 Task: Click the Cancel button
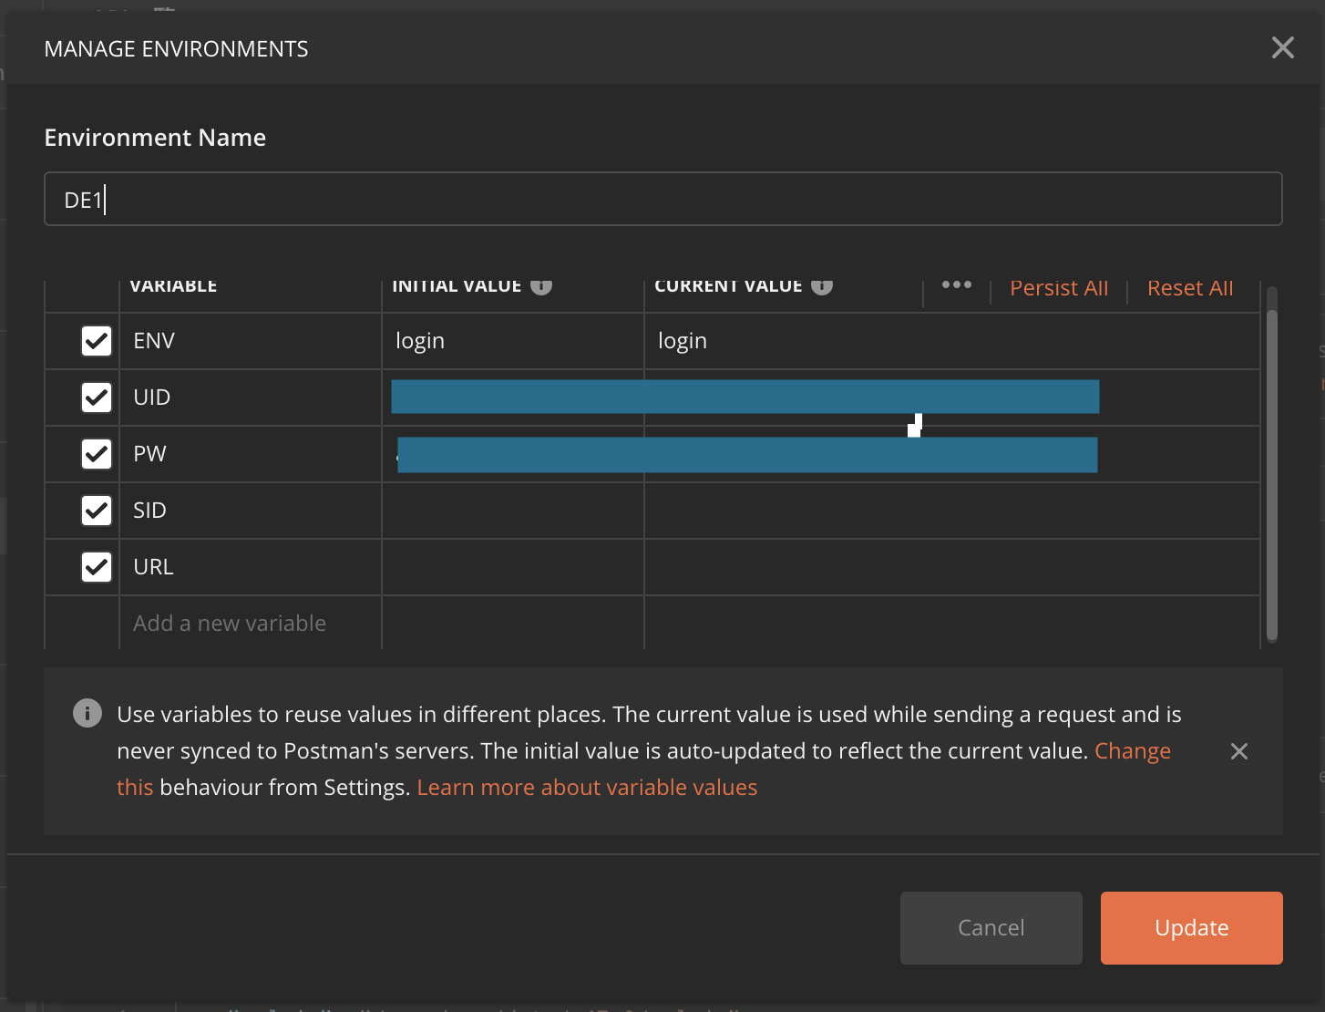click(x=991, y=928)
